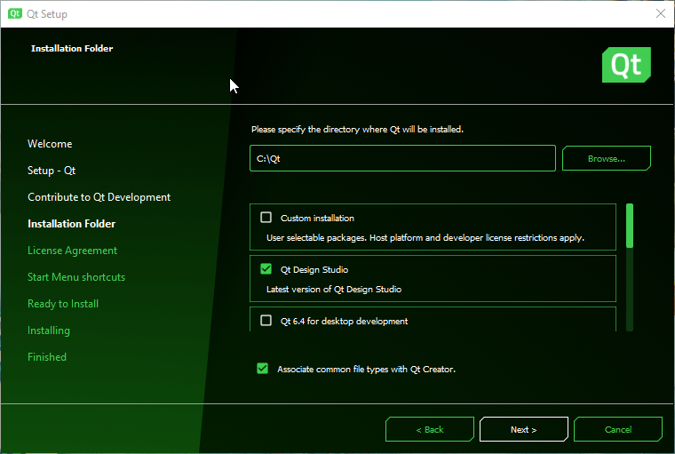Select the Installation Folder sidebar step
675x454 pixels.
click(71, 224)
